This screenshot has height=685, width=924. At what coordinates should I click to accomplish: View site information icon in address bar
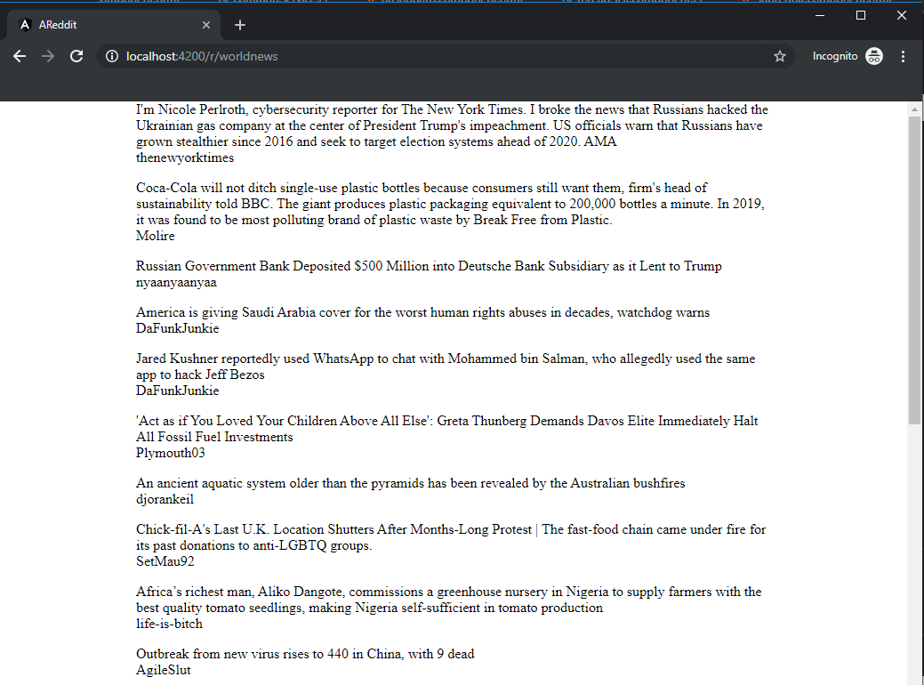point(112,56)
